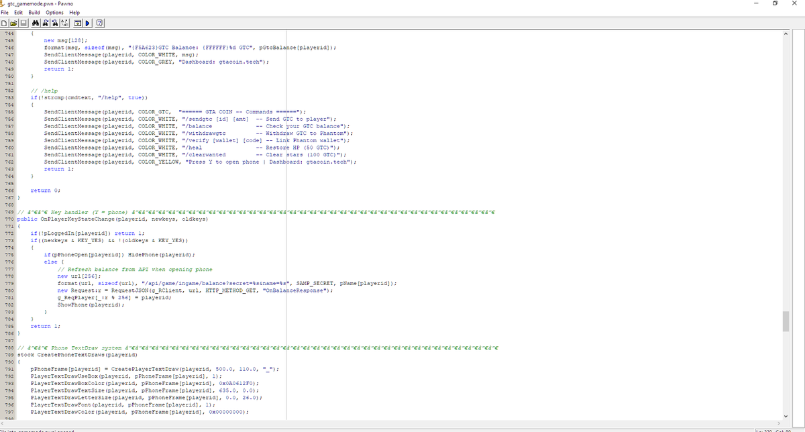Click line number 770 in the gutter
805x432 pixels.
click(x=8, y=219)
